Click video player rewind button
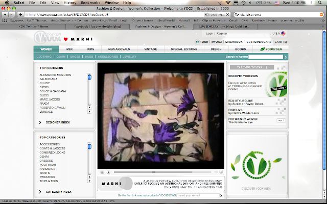Screen dimensions: 327x204 102,172
